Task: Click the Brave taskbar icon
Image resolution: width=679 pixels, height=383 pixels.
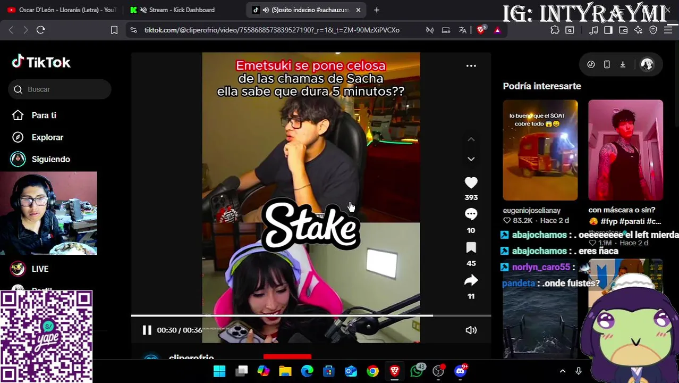Action: point(395,371)
